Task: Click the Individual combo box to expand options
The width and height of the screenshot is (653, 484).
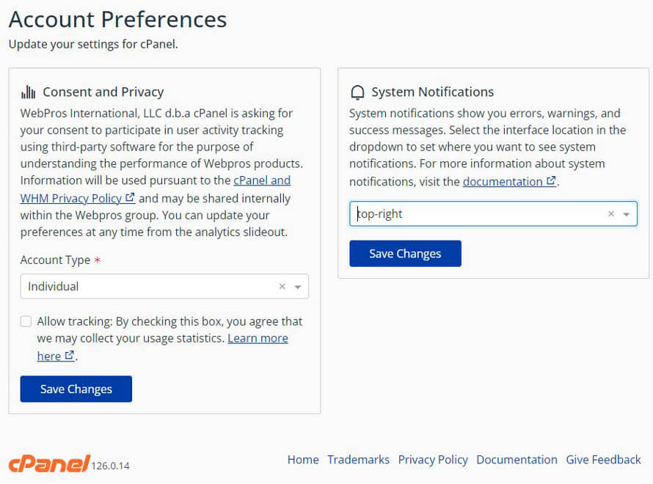Action: click(x=147, y=286)
